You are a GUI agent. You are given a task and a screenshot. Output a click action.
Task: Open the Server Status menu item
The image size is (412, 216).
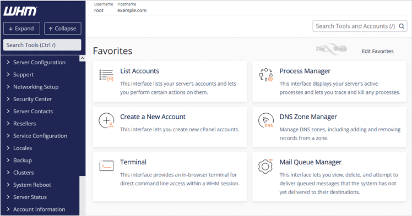point(30,197)
